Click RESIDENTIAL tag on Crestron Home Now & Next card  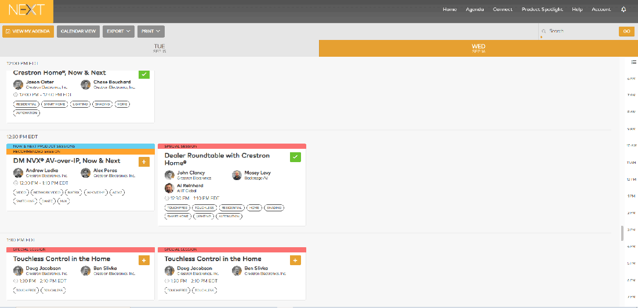(27, 104)
